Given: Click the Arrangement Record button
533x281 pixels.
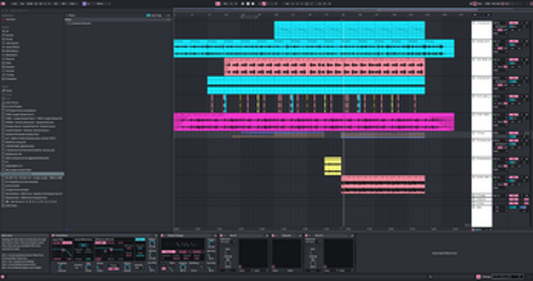Looking at the screenshot, I should click(253, 4).
